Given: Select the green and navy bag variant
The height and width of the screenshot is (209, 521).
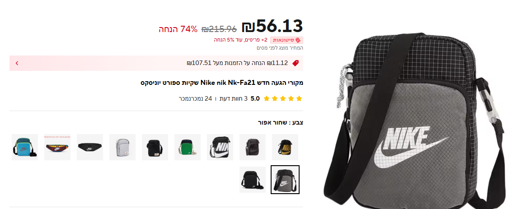Looking at the screenshot, I should pos(188,147).
